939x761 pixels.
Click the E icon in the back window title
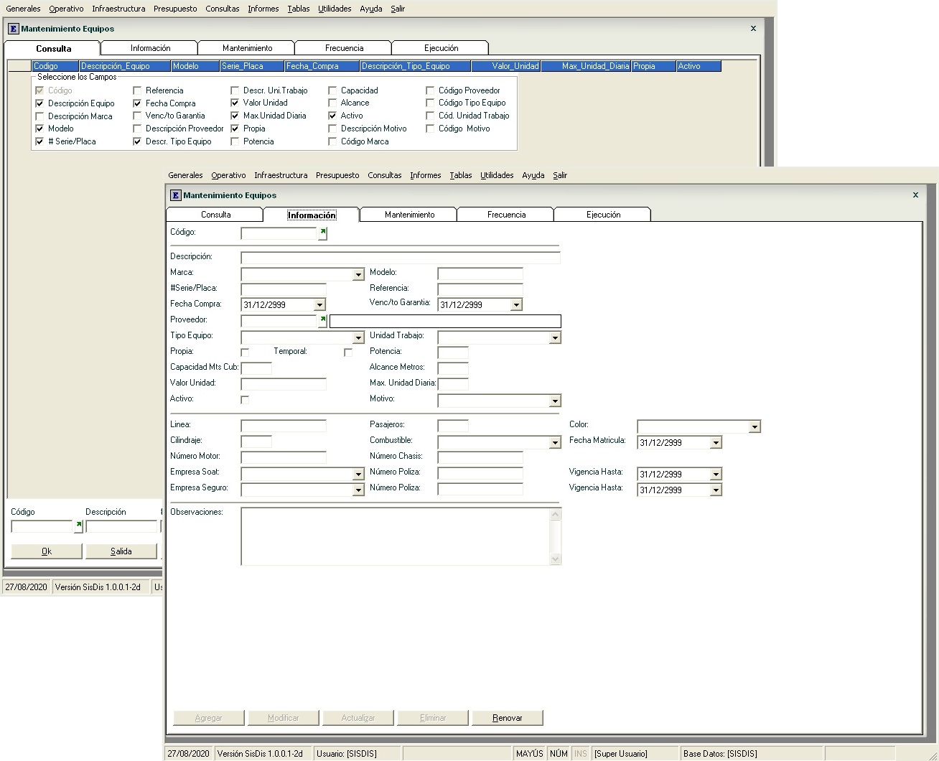pyautogui.click(x=13, y=29)
